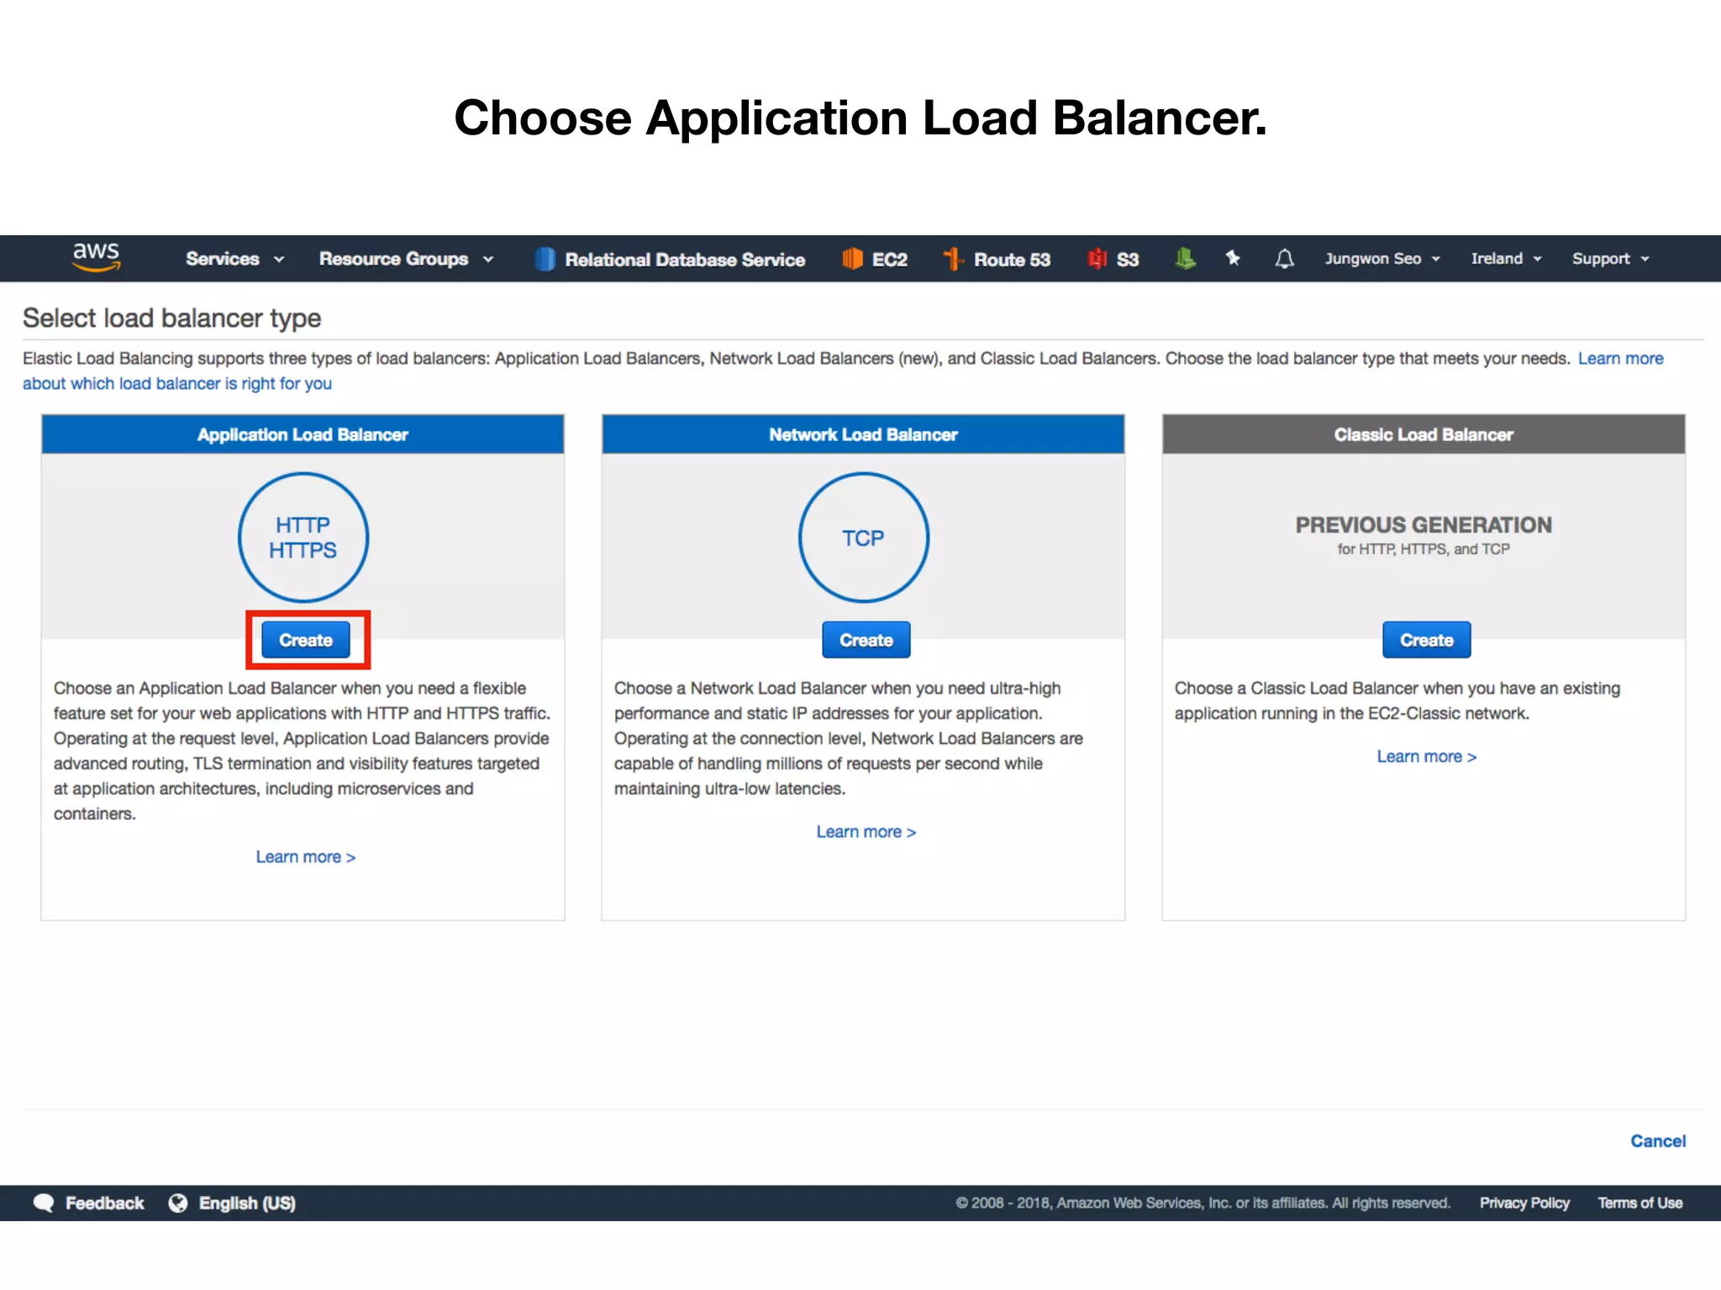This screenshot has height=1290, width=1721.
Task: Expand the Resource Groups dropdown
Action: click(x=406, y=259)
